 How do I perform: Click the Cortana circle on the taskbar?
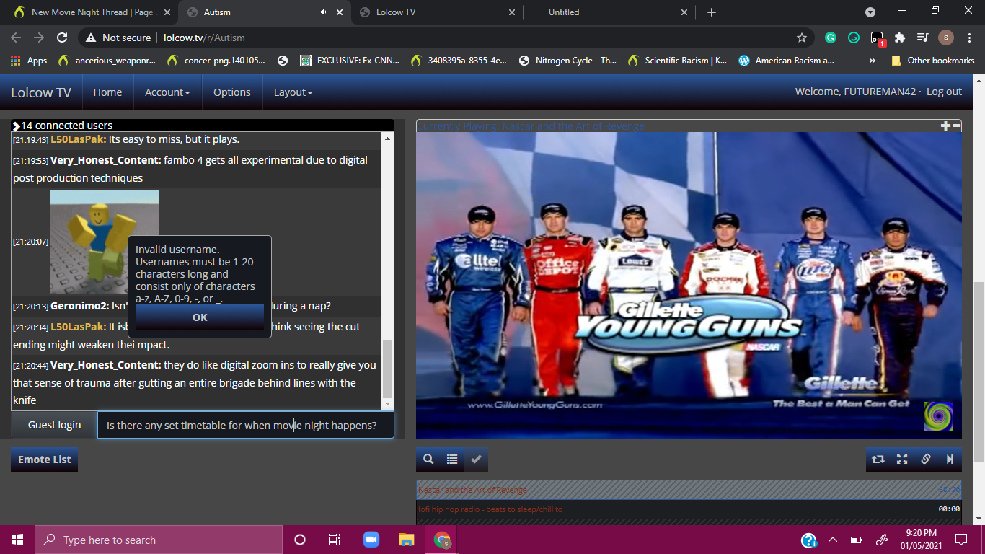tap(300, 540)
